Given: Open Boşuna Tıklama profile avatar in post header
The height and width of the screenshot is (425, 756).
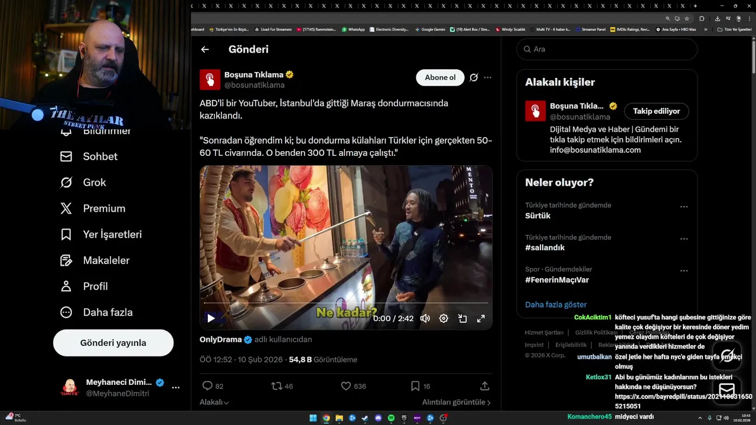Looking at the screenshot, I should (210, 80).
